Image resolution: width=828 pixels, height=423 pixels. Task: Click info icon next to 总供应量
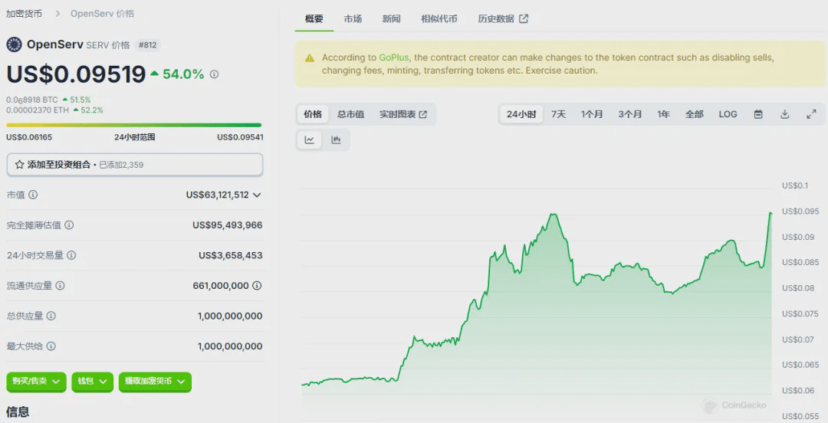[x=51, y=316]
